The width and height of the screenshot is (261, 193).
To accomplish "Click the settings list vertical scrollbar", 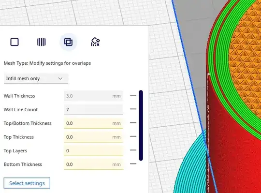I will point(141,125).
